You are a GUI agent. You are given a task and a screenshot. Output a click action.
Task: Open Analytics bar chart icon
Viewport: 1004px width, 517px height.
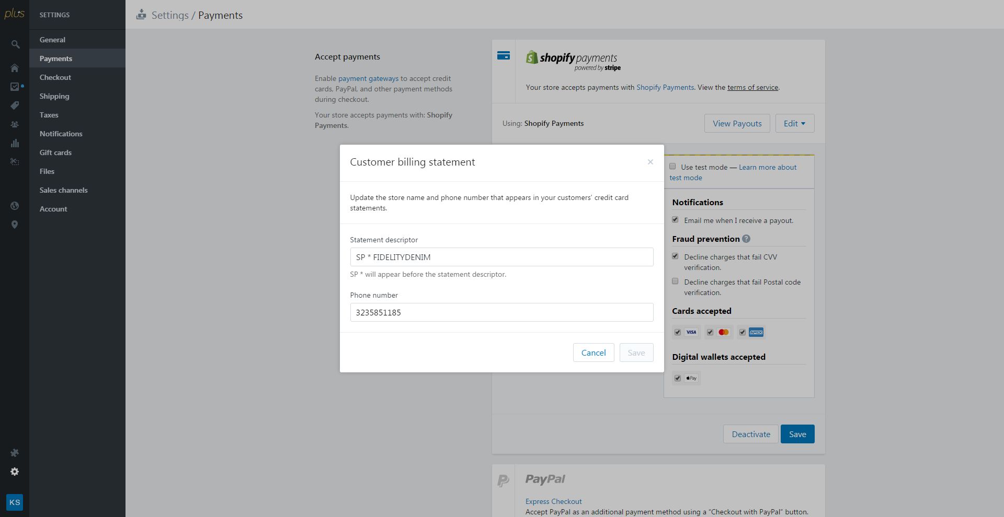point(15,143)
